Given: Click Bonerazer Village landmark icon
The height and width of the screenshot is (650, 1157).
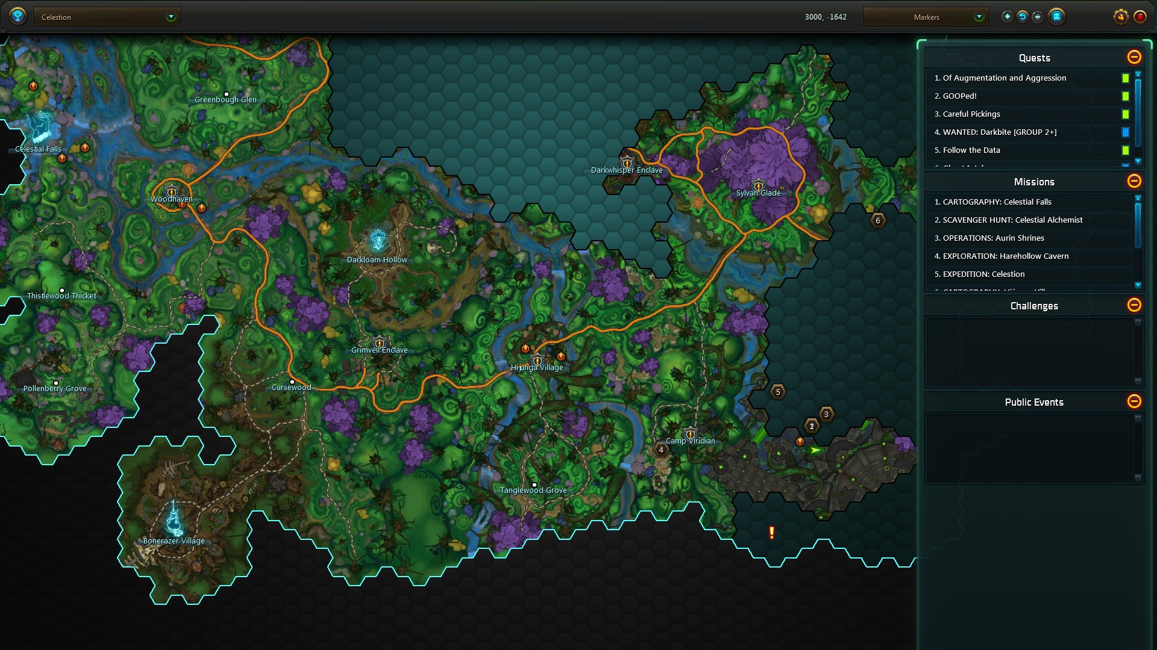Looking at the screenshot, I should pyautogui.click(x=174, y=519).
